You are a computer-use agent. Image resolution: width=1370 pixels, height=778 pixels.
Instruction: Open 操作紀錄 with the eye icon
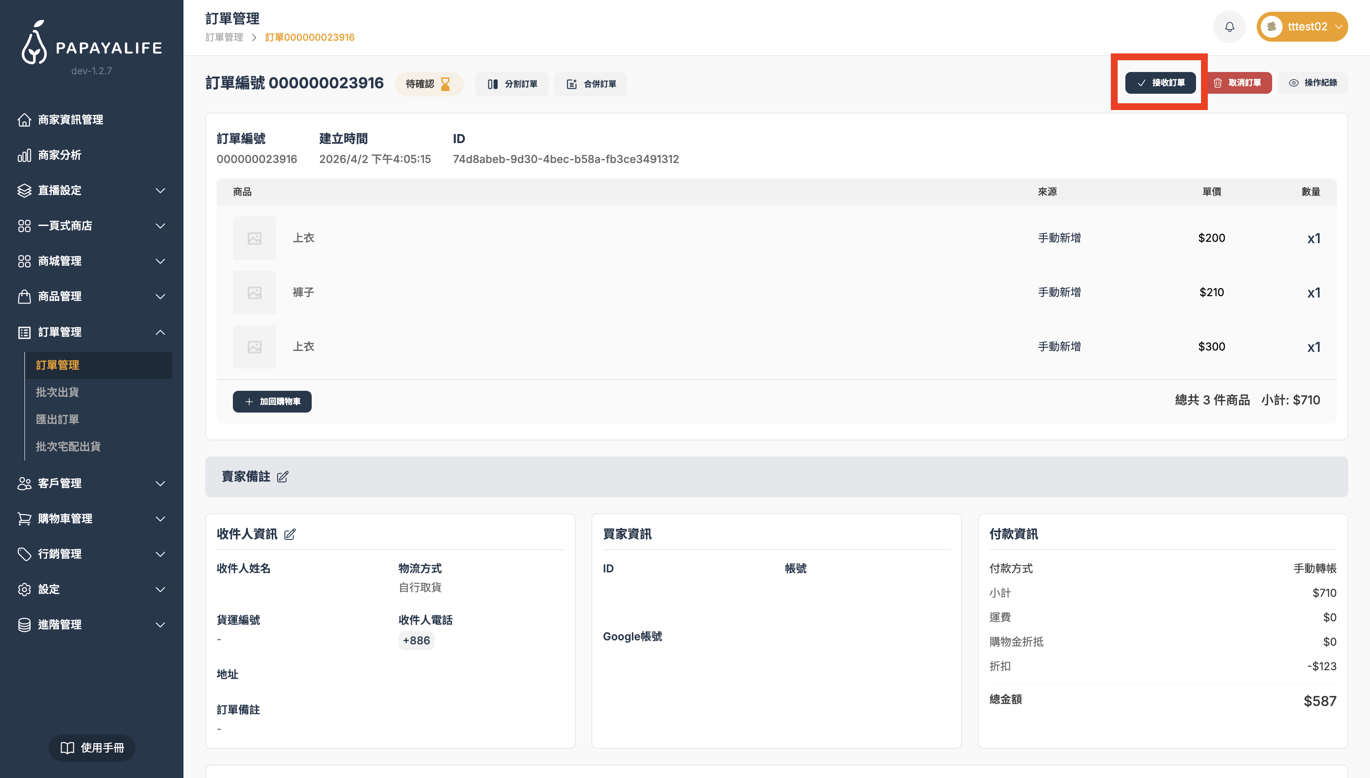pyautogui.click(x=1312, y=83)
